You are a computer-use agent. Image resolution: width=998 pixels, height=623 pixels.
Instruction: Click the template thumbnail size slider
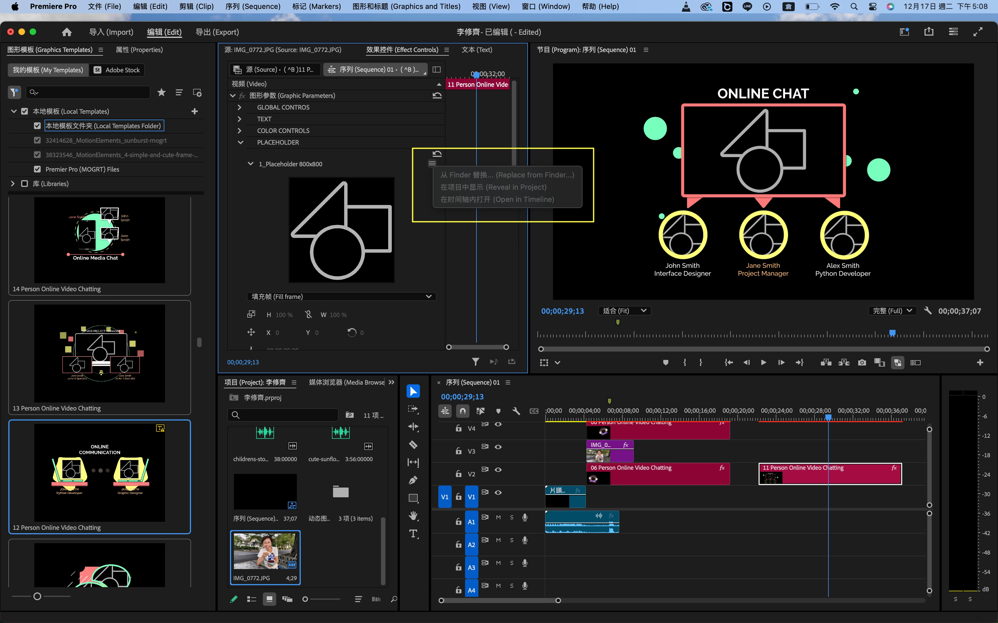37,596
